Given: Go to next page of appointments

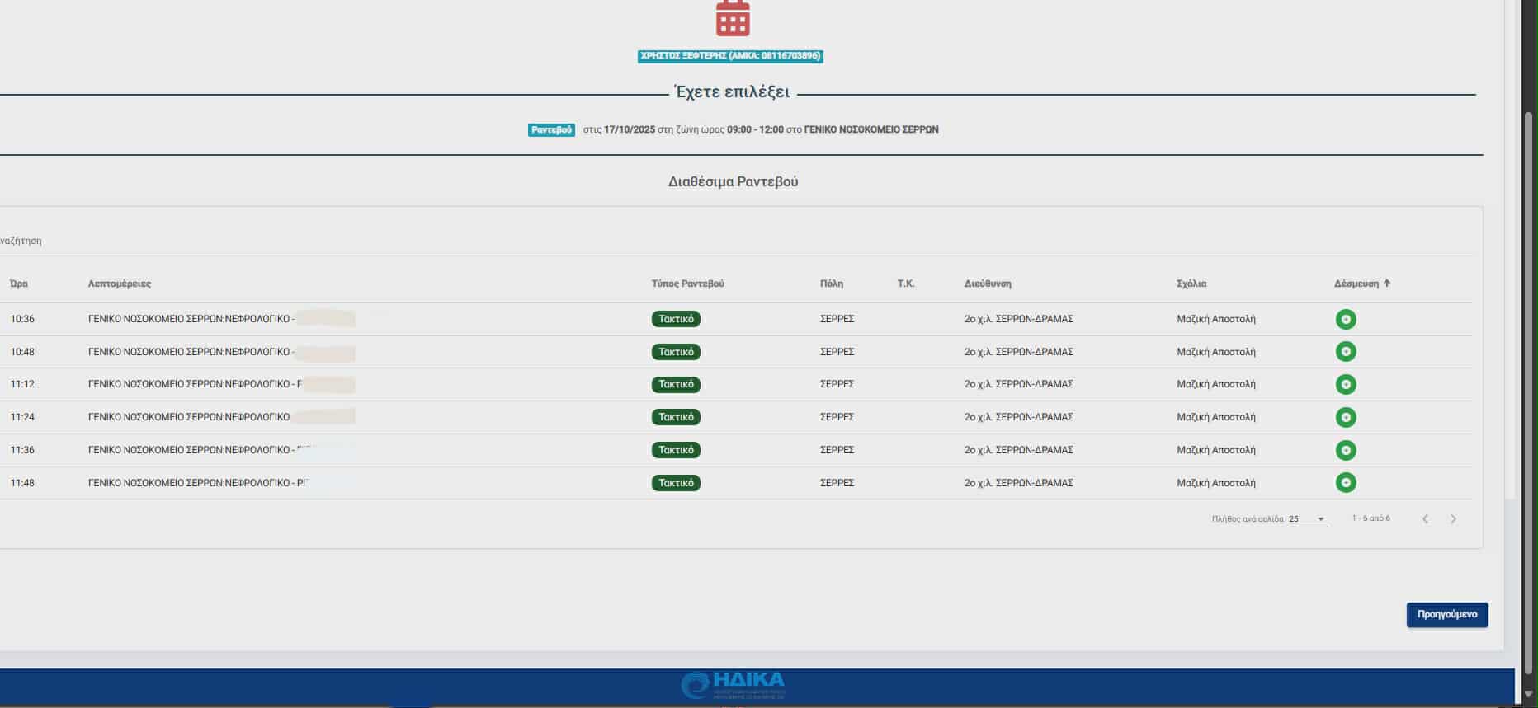Looking at the screenshot, I should 1453,519.
